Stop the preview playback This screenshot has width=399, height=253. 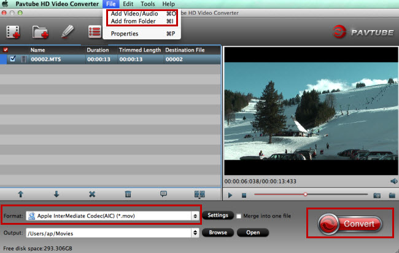[244, 195]
